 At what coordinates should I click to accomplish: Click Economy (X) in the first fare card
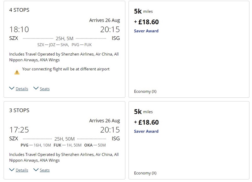145,91
